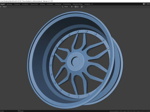Screen dimensions: 150x112
Task: Click the scene browse icon at top right
Action: tap(144, 4)
